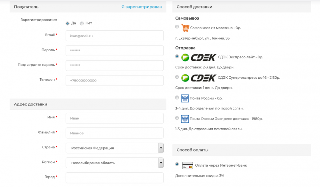Viewport: 320px width, 187px height.
Task: Click the Pochta Rossii emblem icon for 0р. delivery
Action: [185, 98]
